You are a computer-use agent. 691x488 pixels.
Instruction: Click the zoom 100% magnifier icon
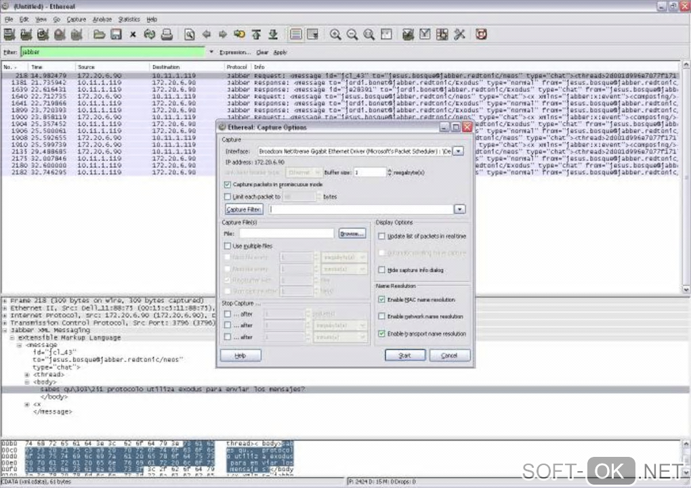369,35
